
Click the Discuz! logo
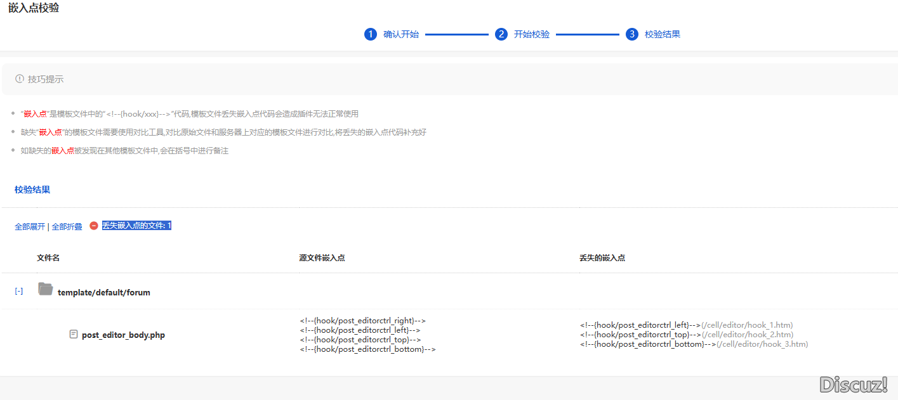(854, 384)
